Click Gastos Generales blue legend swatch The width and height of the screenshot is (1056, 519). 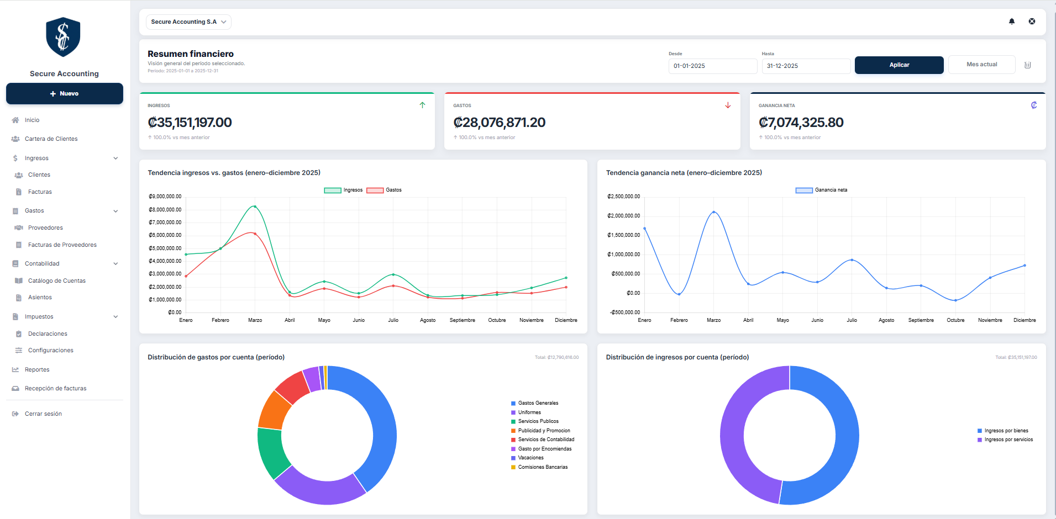click(513, 404)
